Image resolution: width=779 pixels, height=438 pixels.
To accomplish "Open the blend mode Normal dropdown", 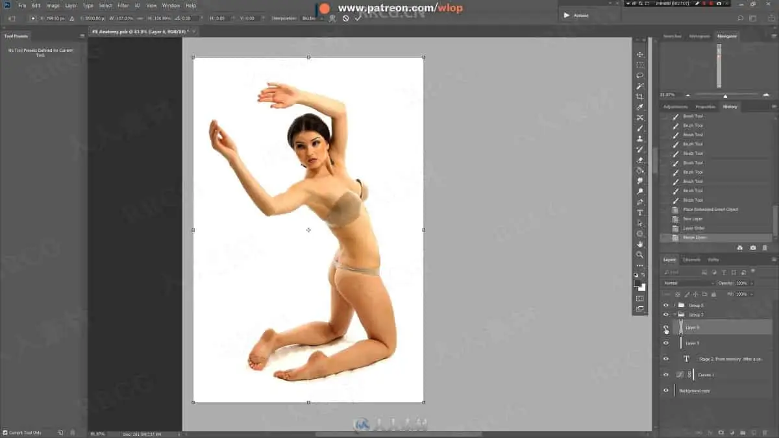I will pos(688,284).
